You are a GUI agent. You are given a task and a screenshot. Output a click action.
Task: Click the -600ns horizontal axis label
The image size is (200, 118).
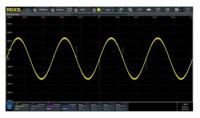point(43,17)
